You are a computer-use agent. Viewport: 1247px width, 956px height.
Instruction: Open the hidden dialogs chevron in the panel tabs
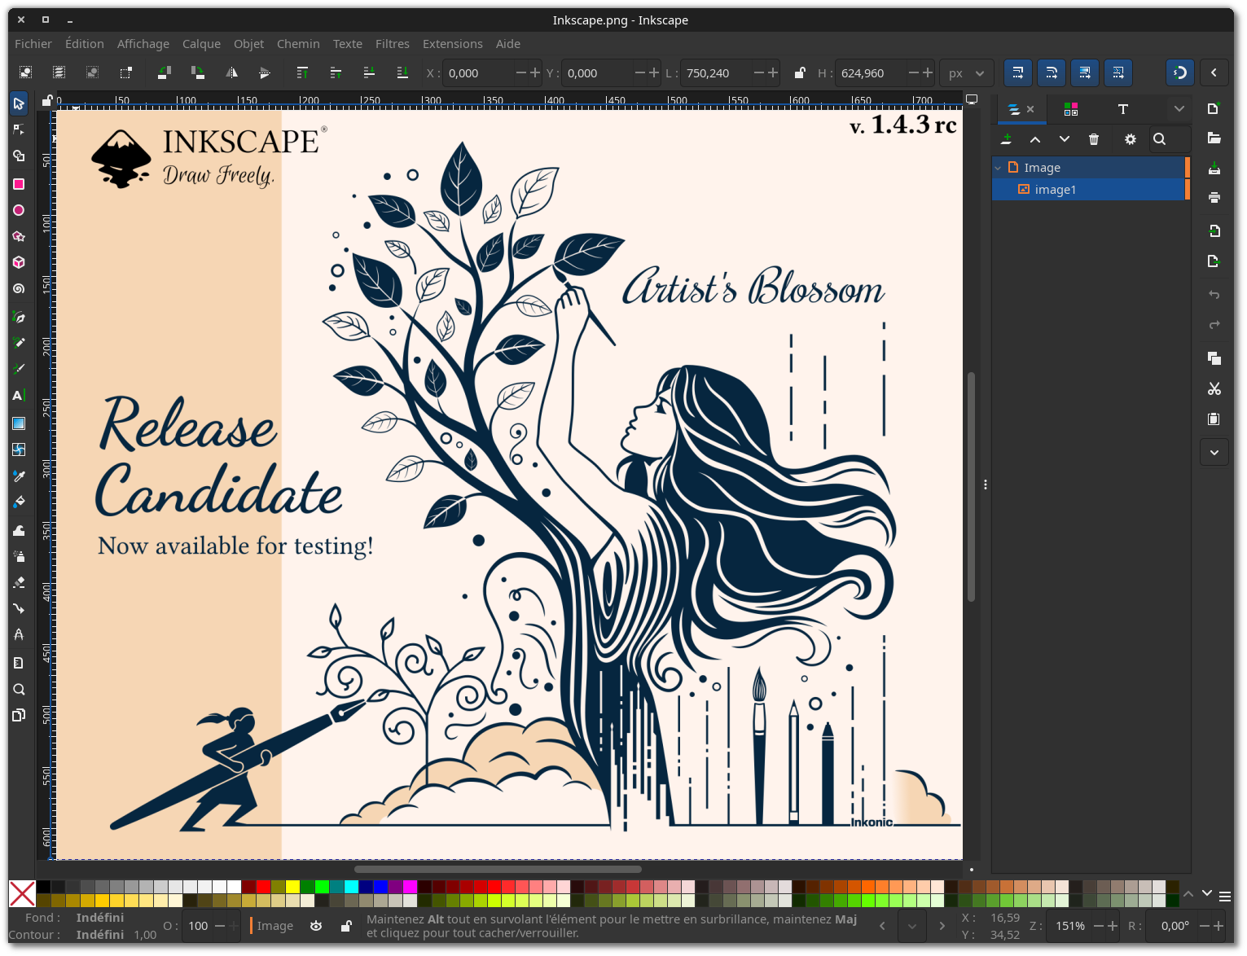(x=1179, y=108)
